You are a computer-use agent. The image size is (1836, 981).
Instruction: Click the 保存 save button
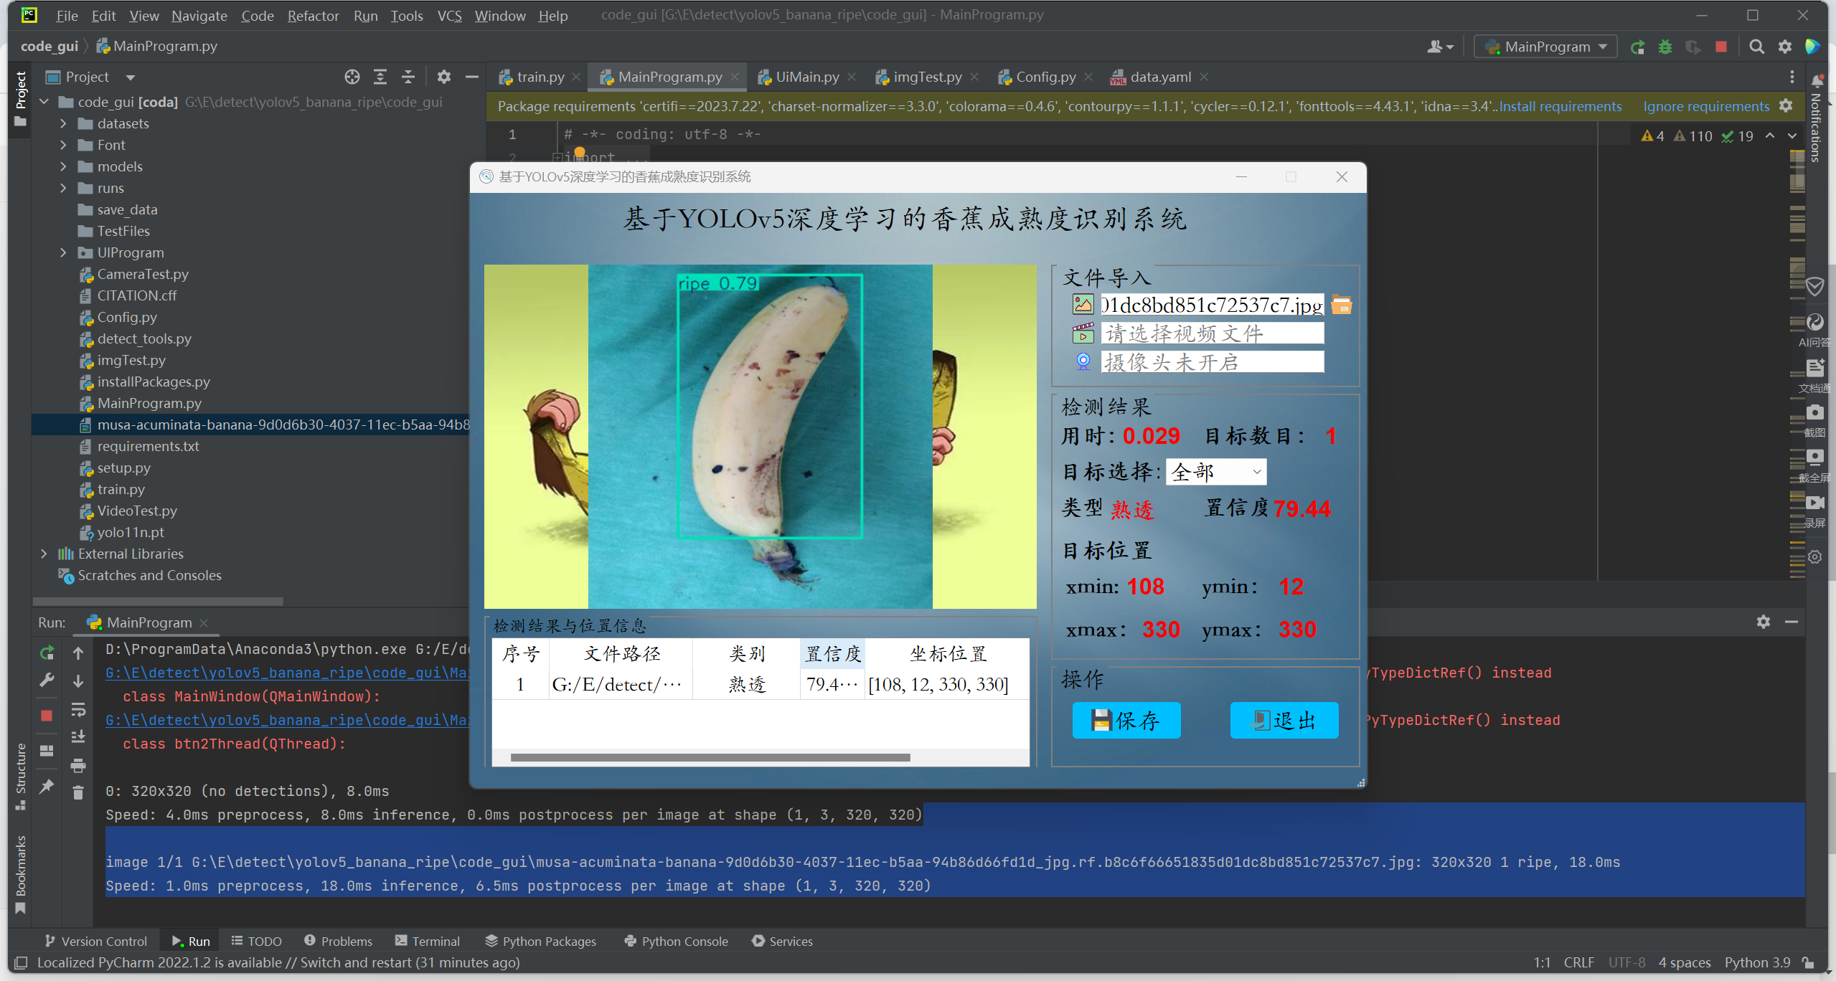coord(1126,720)
